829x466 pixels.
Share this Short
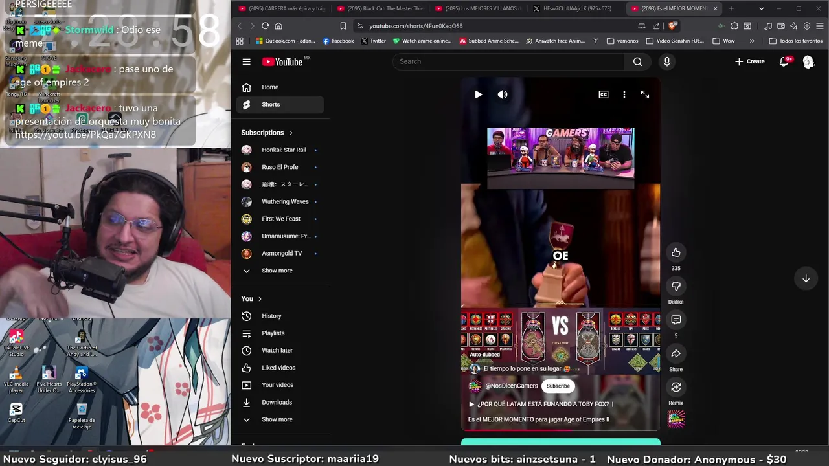click(x=676, y=353)
